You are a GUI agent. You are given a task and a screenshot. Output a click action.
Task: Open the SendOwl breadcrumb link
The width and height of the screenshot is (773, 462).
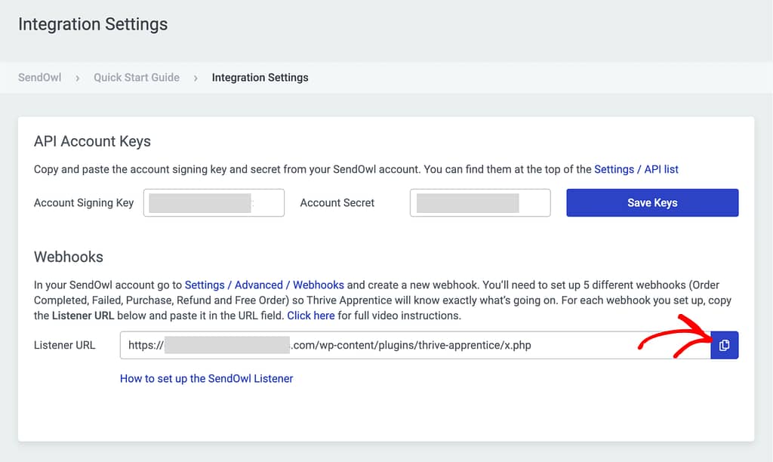[40, 78]
